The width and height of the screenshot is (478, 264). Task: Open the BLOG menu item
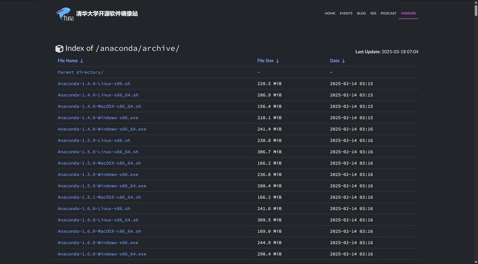click(x=361, y=13)
